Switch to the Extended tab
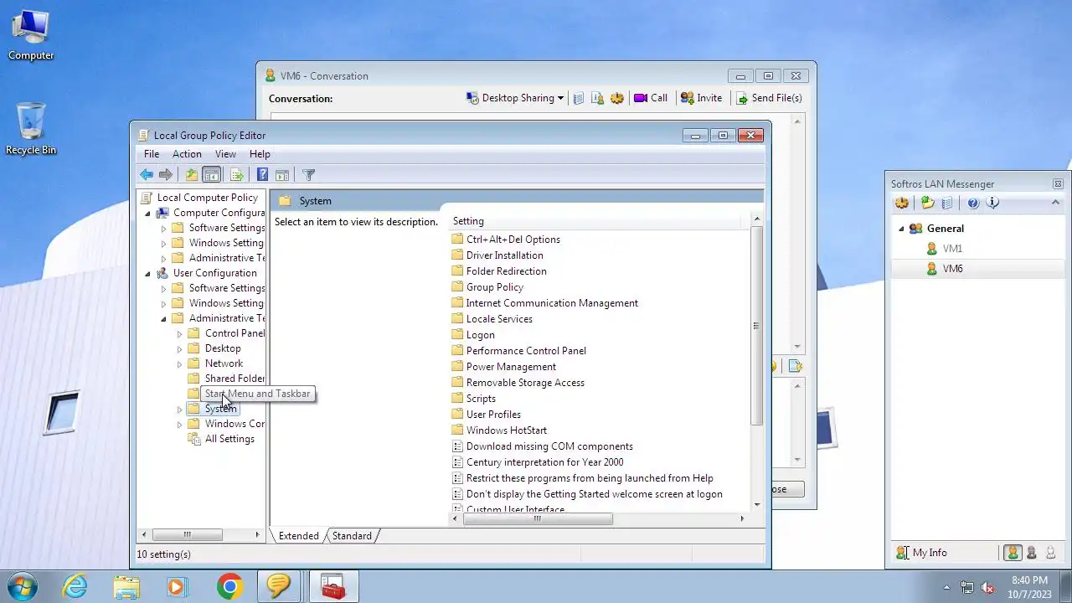The width and height of the screenshot is (1072, 603). (299, 536)
